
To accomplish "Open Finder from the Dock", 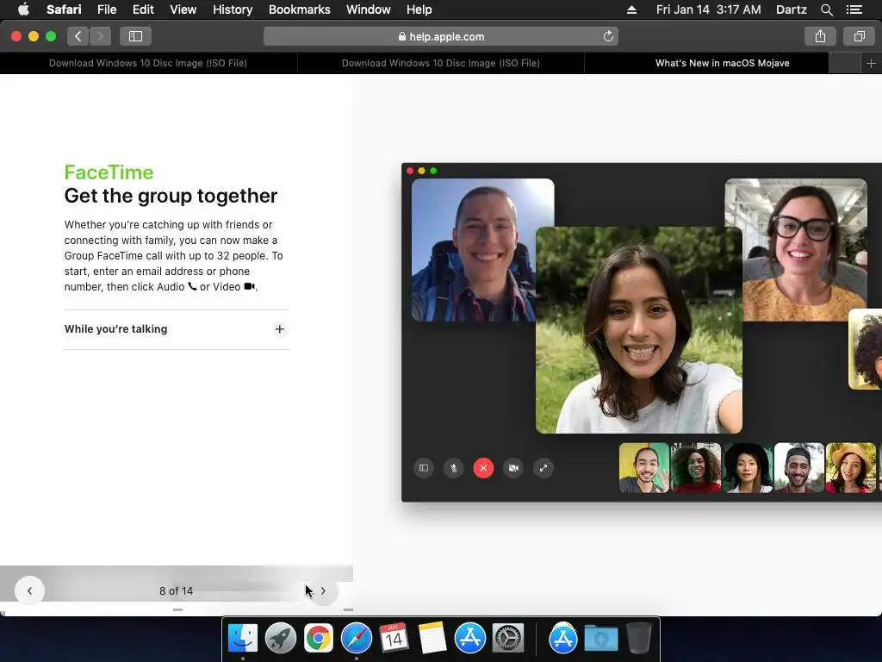I will 242,639.
